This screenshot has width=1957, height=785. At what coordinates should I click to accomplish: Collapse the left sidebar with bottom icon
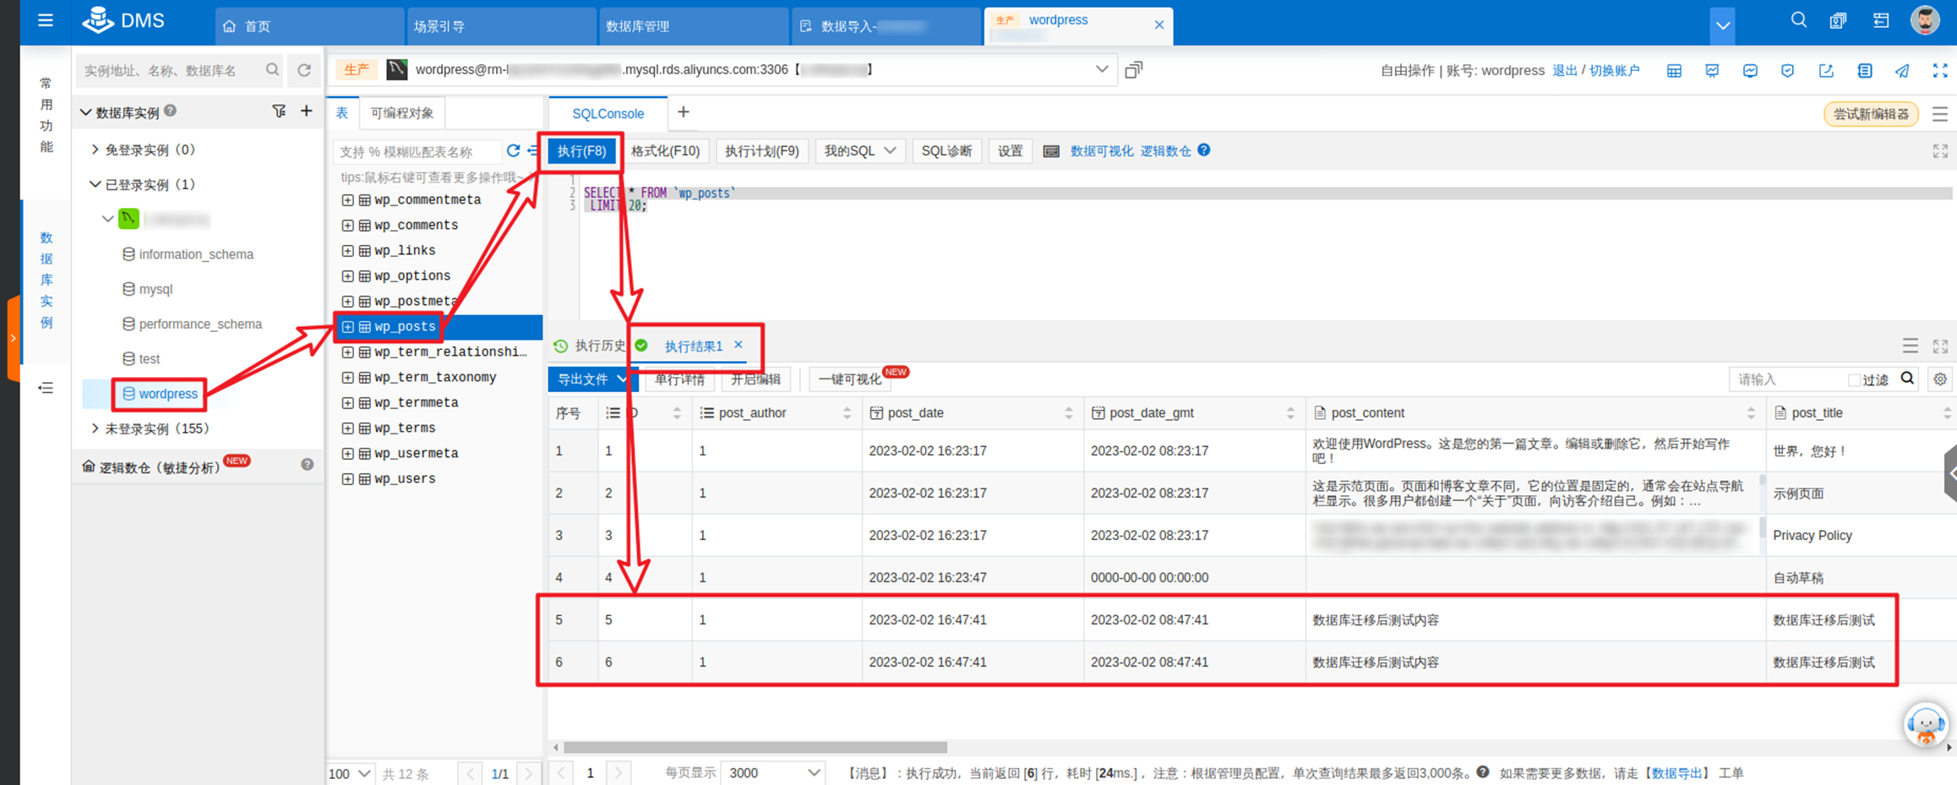point(46,388)
